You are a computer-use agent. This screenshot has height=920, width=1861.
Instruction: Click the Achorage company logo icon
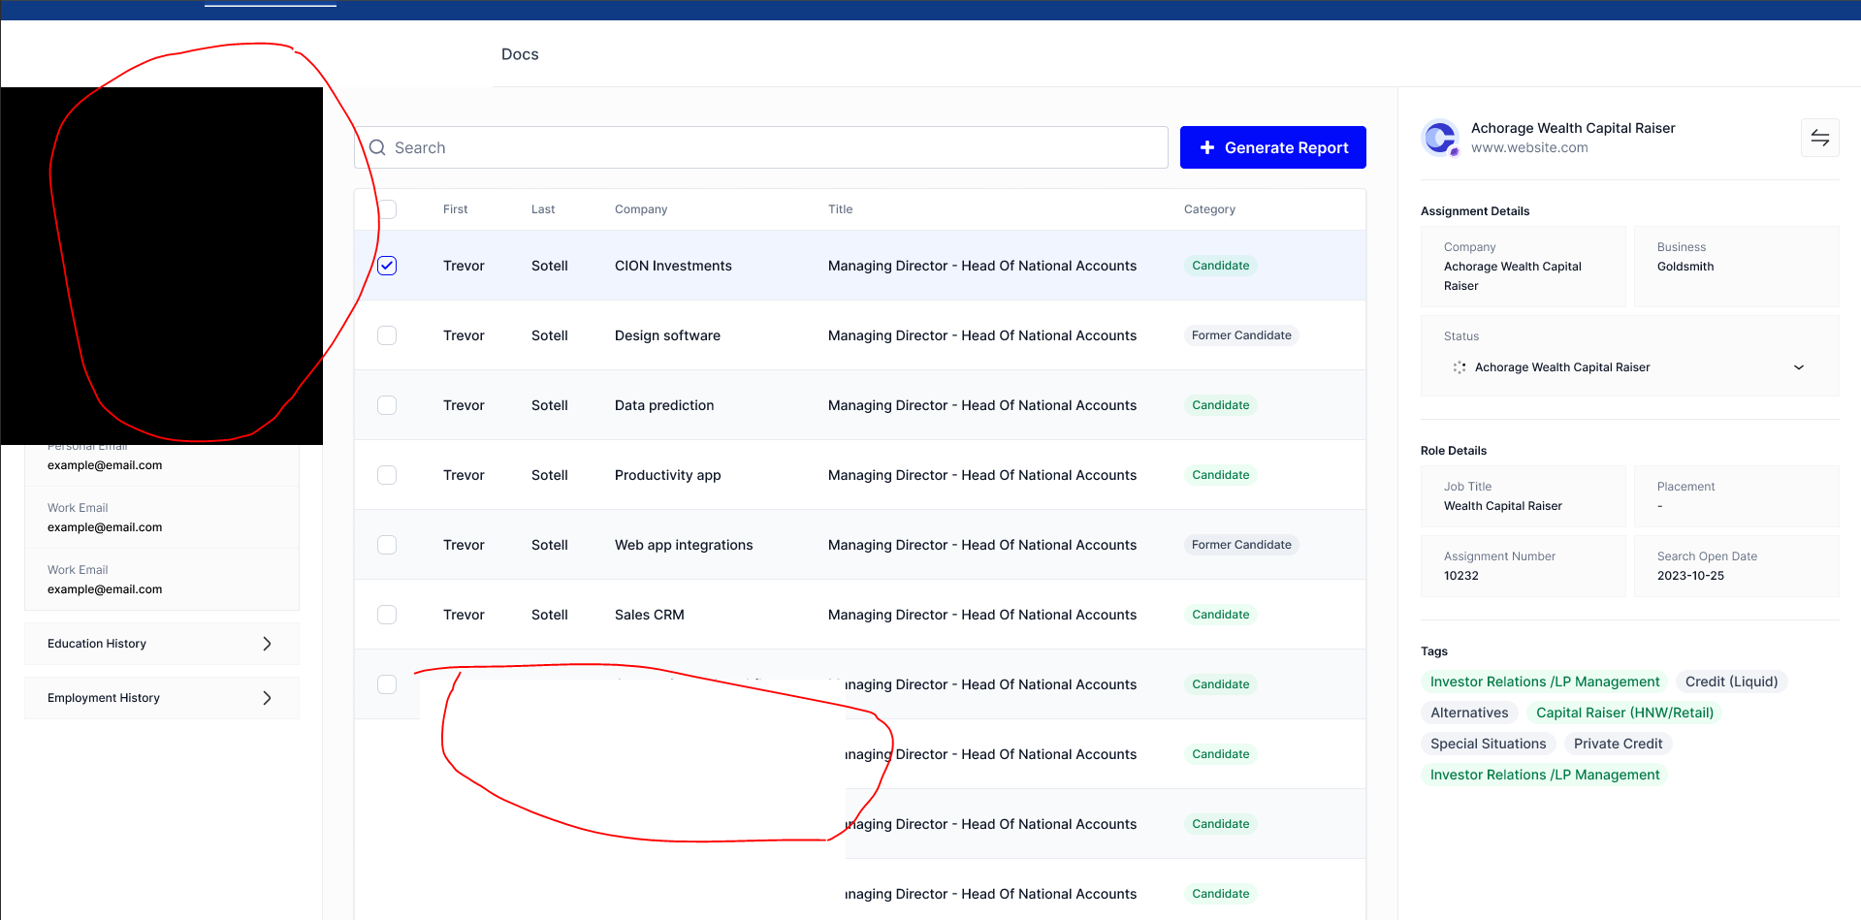(1440, 138)
